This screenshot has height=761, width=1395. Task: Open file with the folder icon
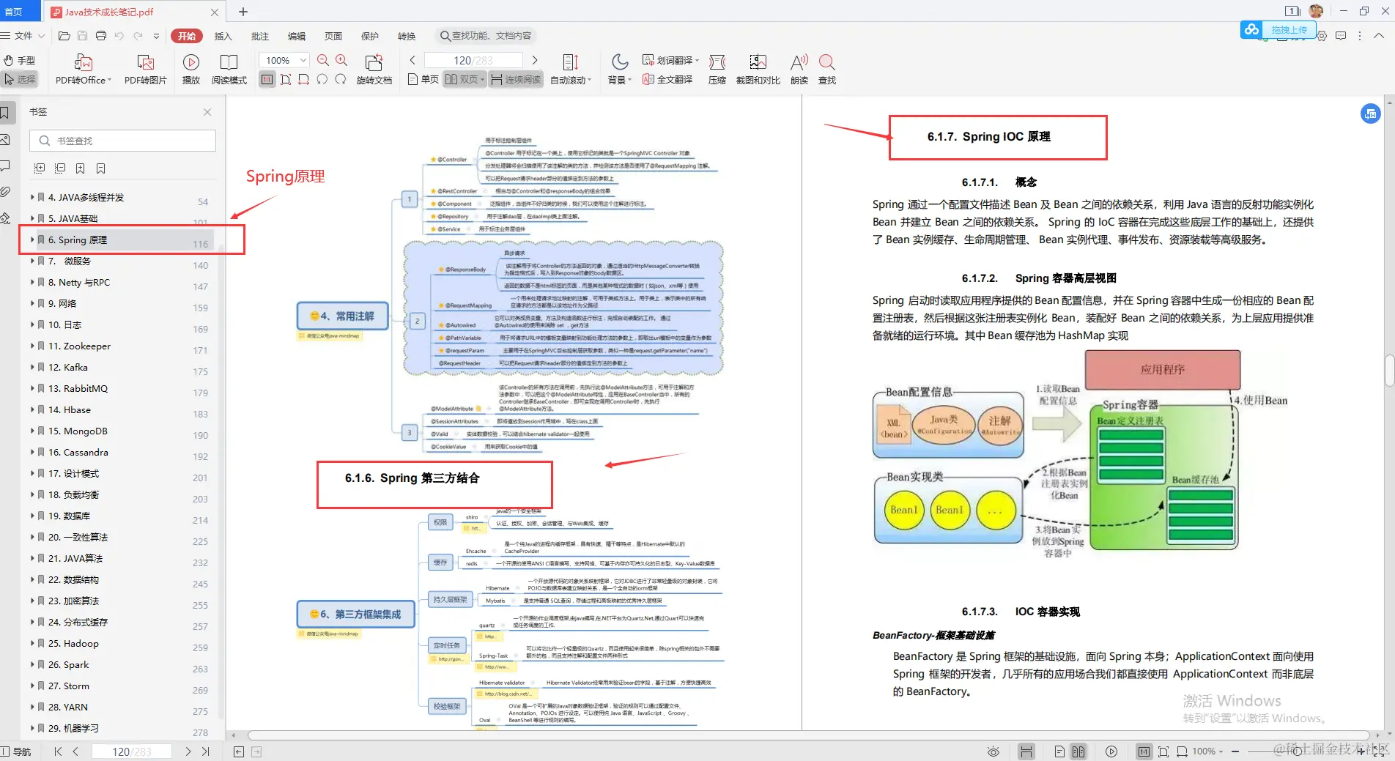(x=64, y=36)
